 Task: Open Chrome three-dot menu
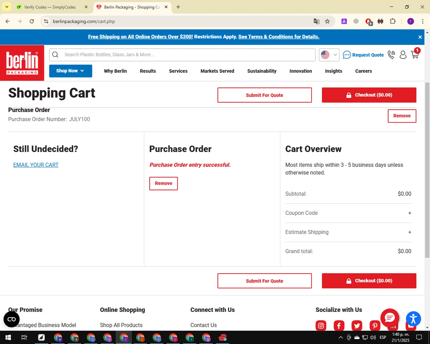coord(423,21)
